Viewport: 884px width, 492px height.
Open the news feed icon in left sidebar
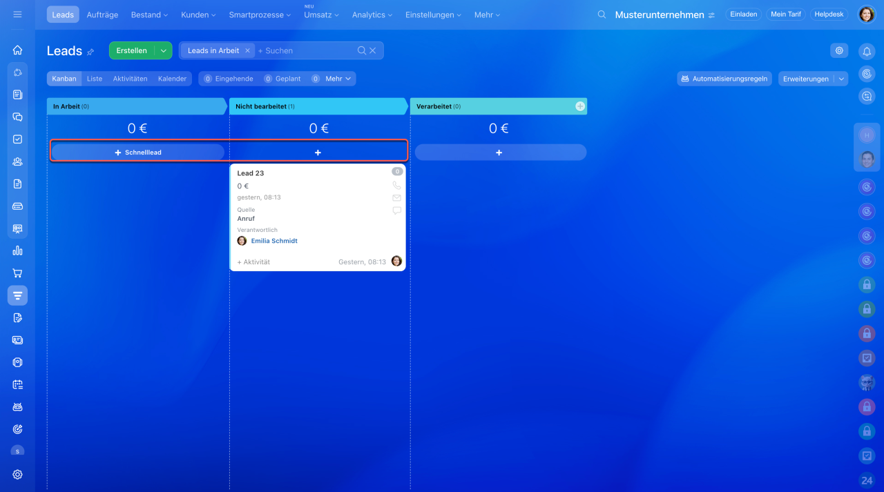point(17,95)
